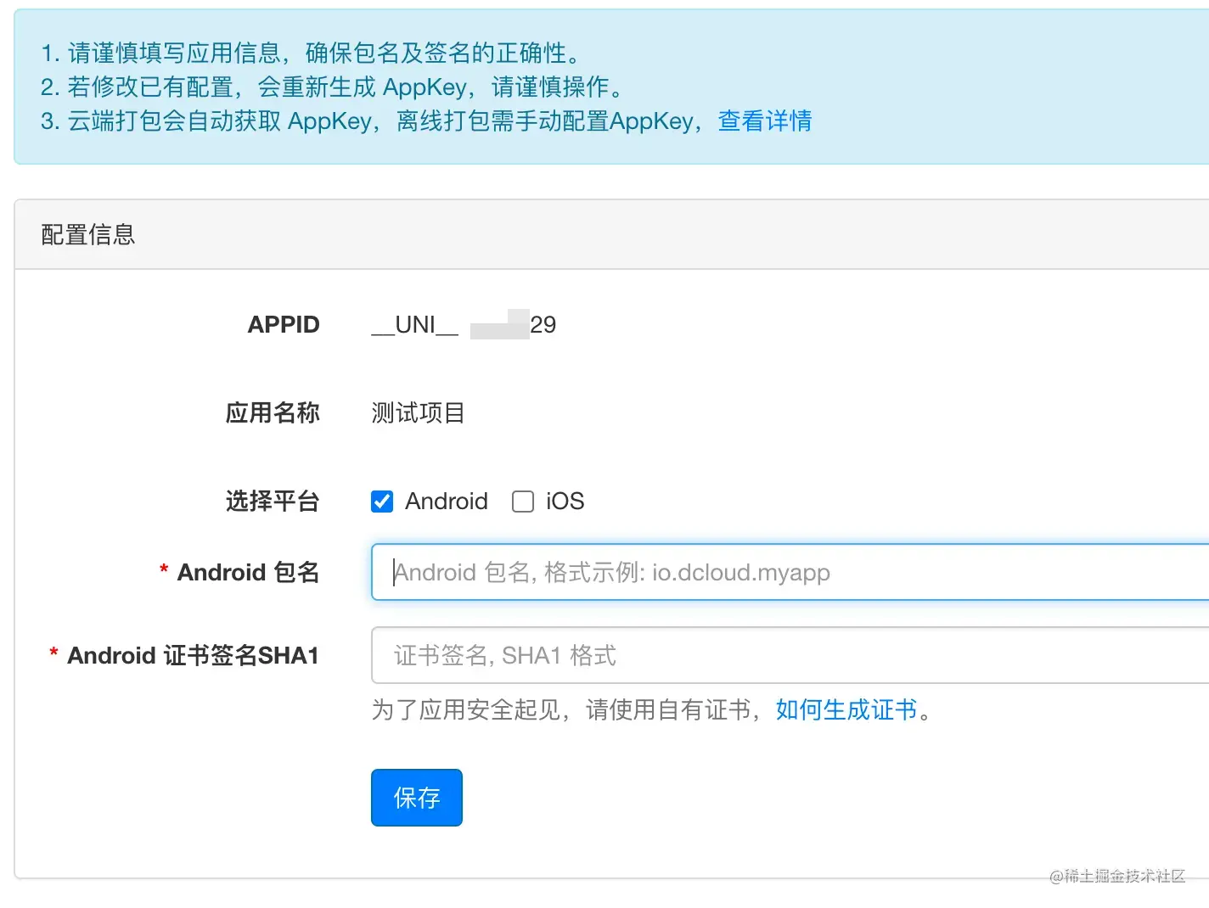Click the 保存 save button
1209x908 pixels.
(x=416, y=797)
